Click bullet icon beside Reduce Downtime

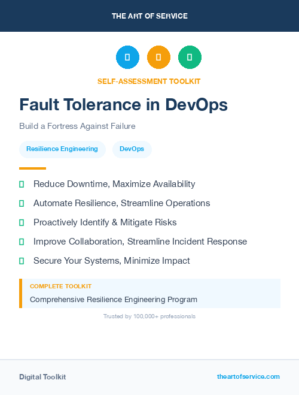(22, 184)
